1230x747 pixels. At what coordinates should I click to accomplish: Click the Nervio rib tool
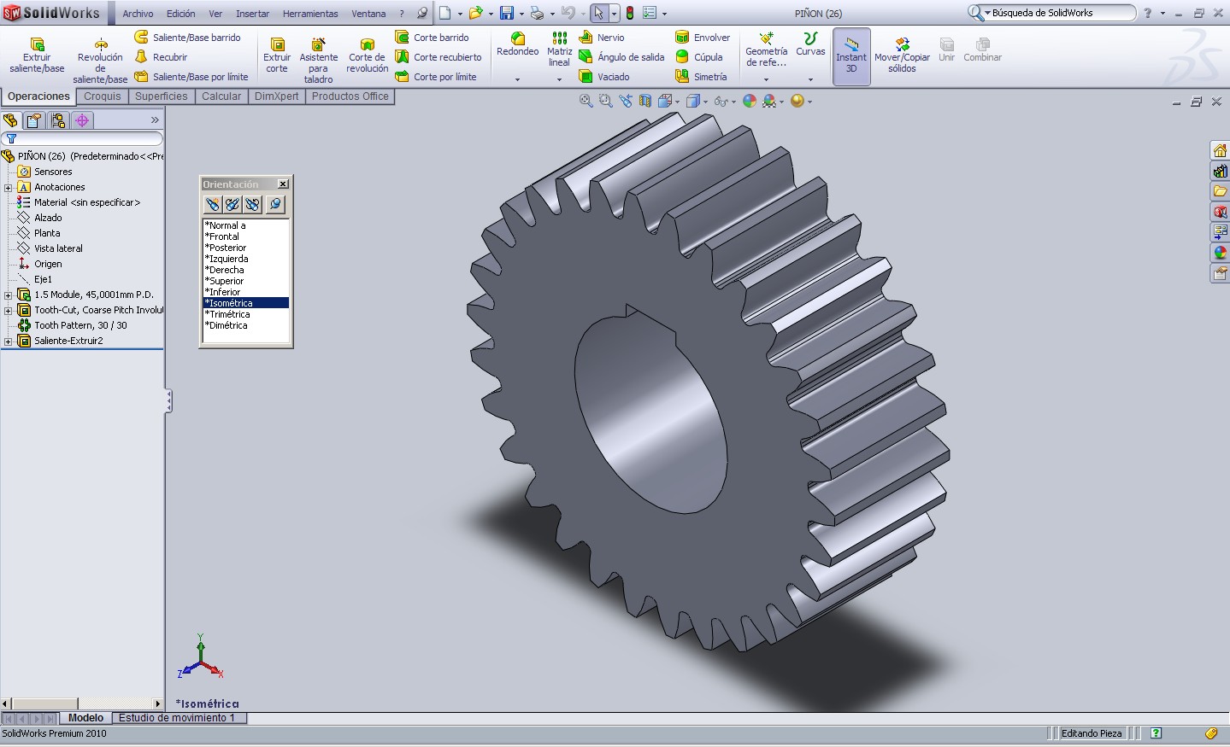click(x=602, y=38)
